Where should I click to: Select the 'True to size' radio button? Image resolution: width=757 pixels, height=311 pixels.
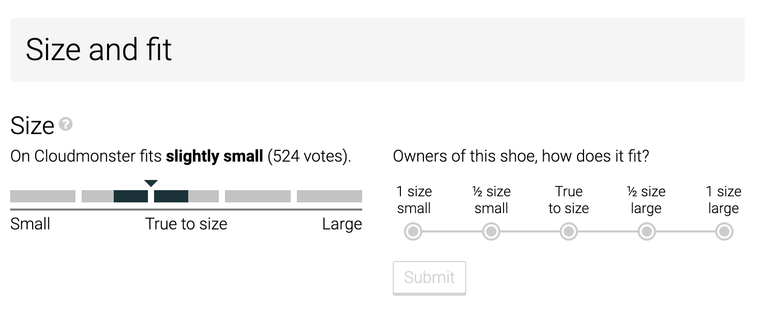(x=568, y=232)
